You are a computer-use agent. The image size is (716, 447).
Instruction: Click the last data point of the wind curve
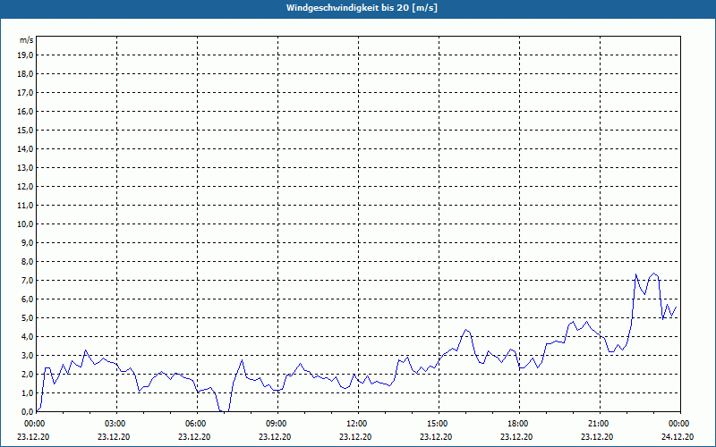coord(677,307)
